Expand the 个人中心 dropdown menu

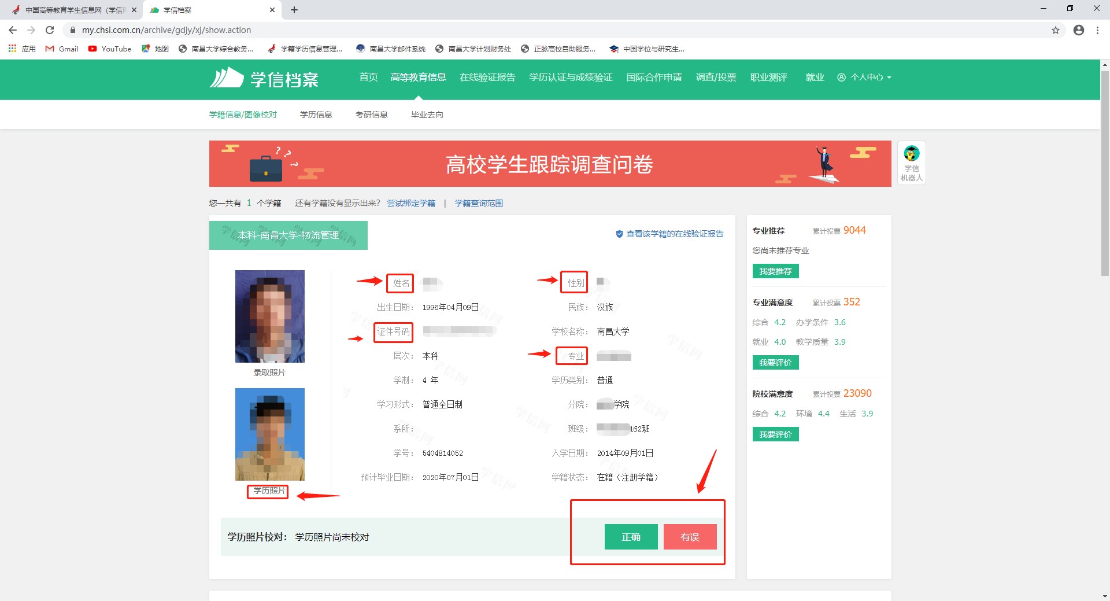[x=864, y=78]
